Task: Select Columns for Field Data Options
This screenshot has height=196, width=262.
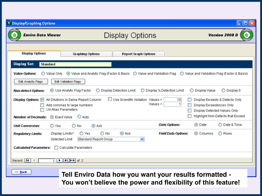Action: point(196,133)
